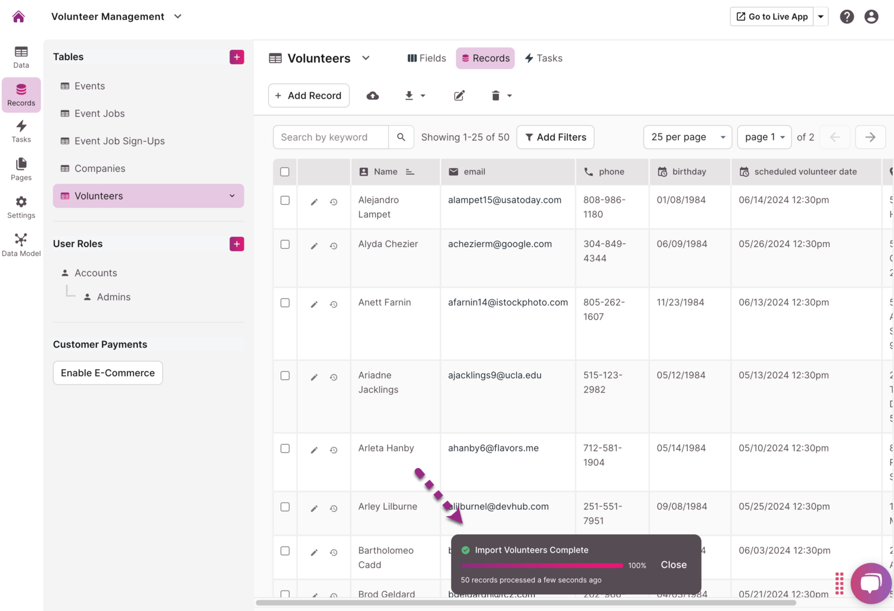Image resolution: width=894 pixels, height=611 pixels.
Task: Expand the page 1 selector dropdown
Action: (764, 137)
